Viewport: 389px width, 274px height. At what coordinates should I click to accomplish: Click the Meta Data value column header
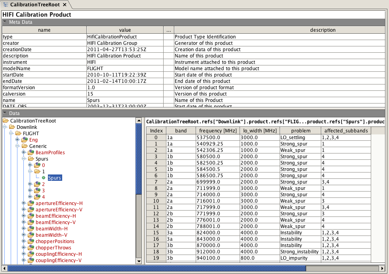(x=125, y=30)
